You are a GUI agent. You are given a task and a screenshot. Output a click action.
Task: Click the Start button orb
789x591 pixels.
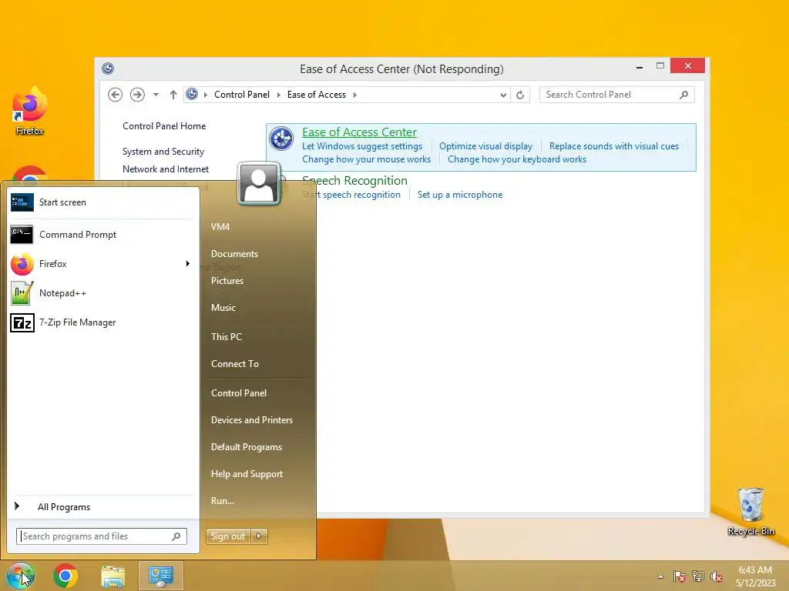click(x=21, y=576)
